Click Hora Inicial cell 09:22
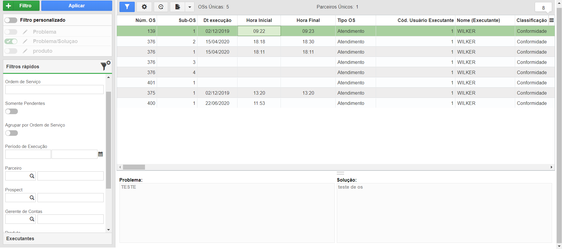The width and height of the screenshot is (562, 249). (x=259, y=31)
